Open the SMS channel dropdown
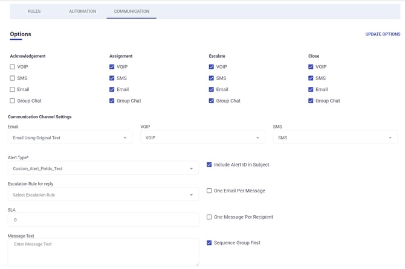The height and width of the screenshot is (269, 405). tap(335, 138)
